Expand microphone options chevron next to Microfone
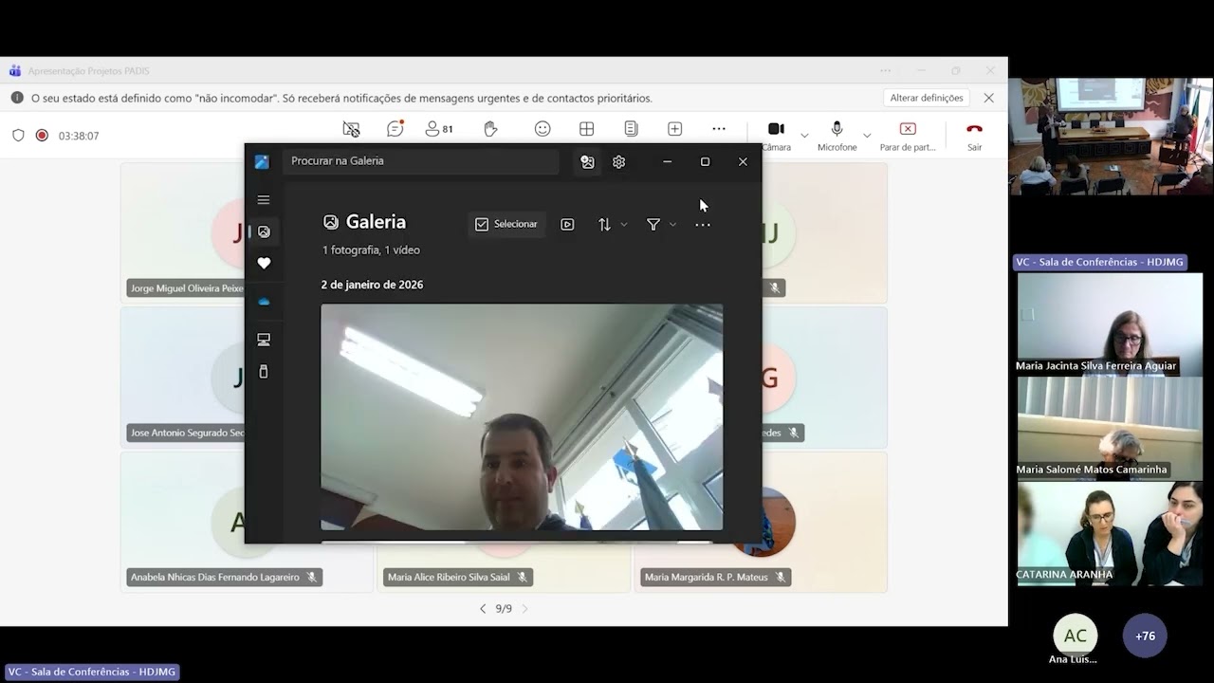 coord(867,136)
